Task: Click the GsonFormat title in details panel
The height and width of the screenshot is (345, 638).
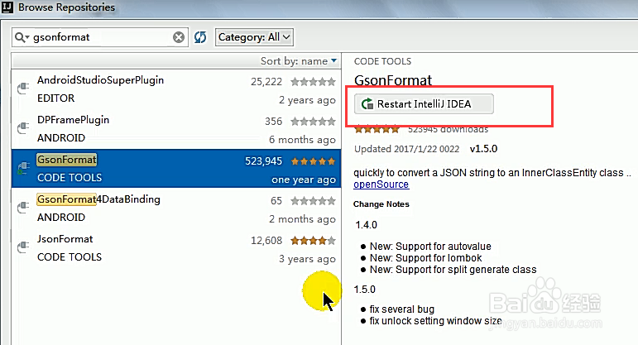Action: click(392, 80)
